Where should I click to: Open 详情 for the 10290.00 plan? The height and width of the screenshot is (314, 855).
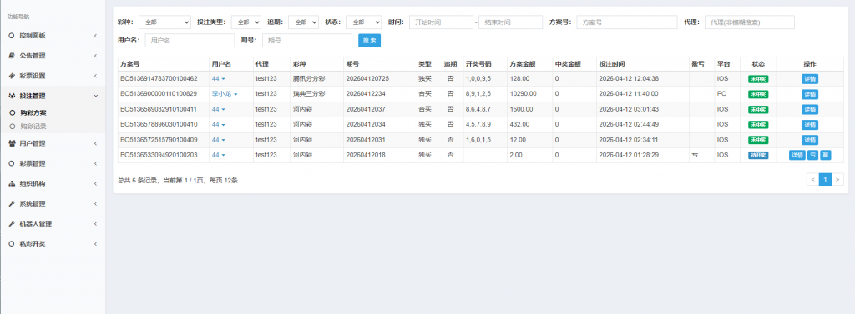810,94
